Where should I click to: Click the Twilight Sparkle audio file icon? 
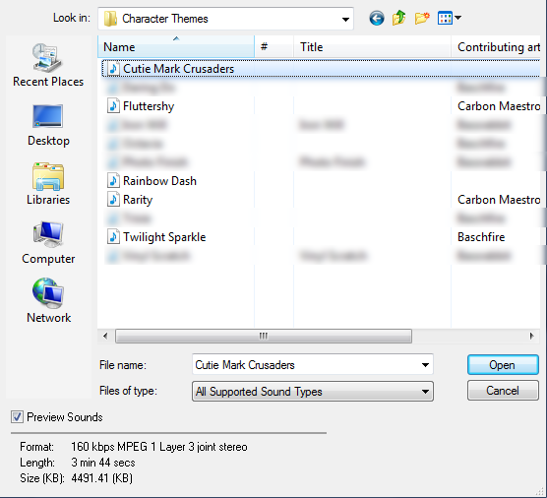(113, 237)
